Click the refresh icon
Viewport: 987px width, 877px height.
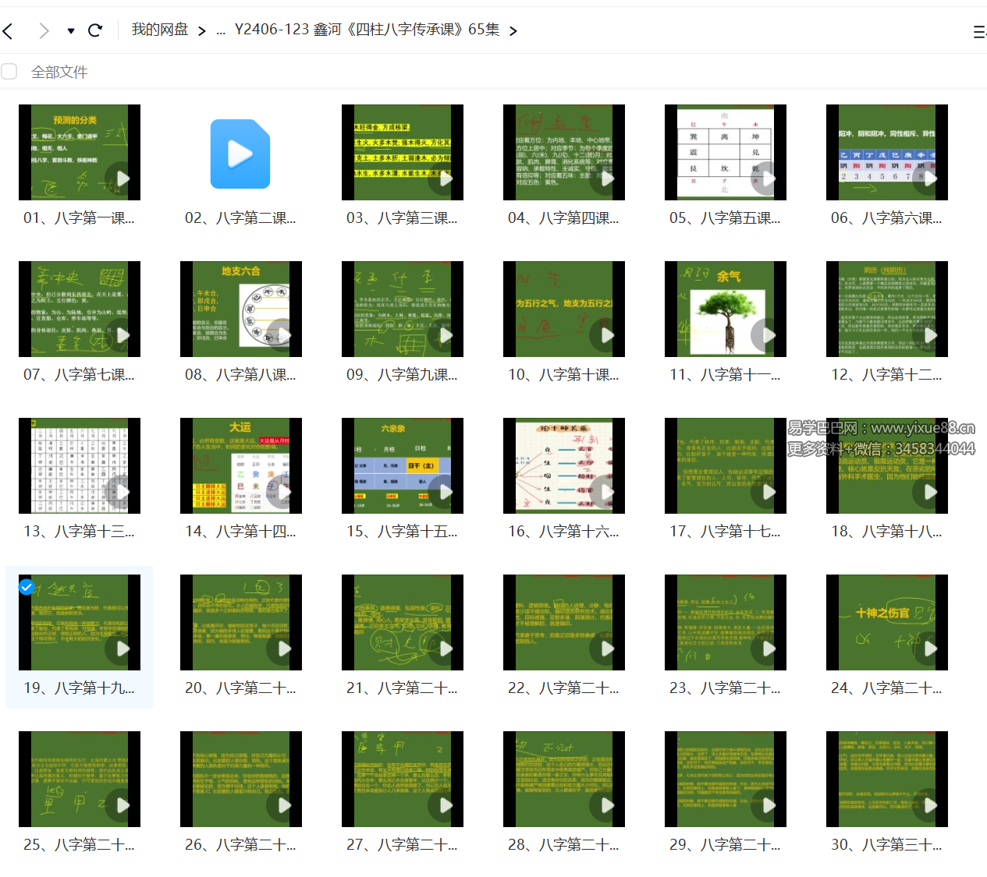pyautogui.click(x=95, y=30)
